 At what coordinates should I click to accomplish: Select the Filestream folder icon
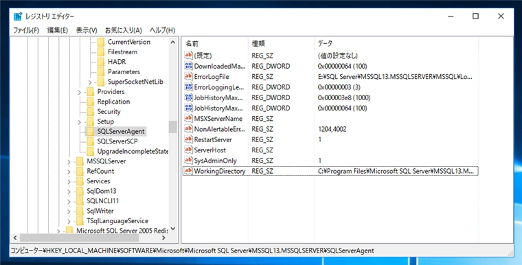coord(101,52)
